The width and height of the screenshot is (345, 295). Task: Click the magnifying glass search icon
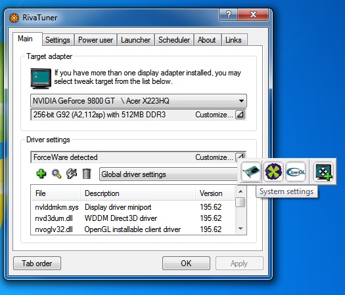tap(57, 174)
